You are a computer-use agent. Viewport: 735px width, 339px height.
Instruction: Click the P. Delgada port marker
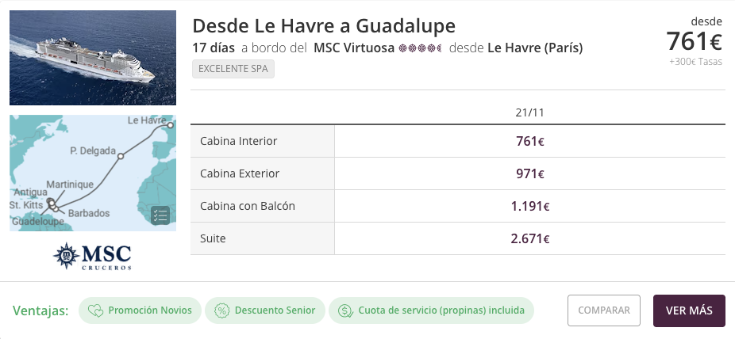[x=121, y=156]
